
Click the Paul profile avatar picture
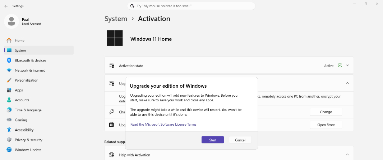(x=11, y=21)
